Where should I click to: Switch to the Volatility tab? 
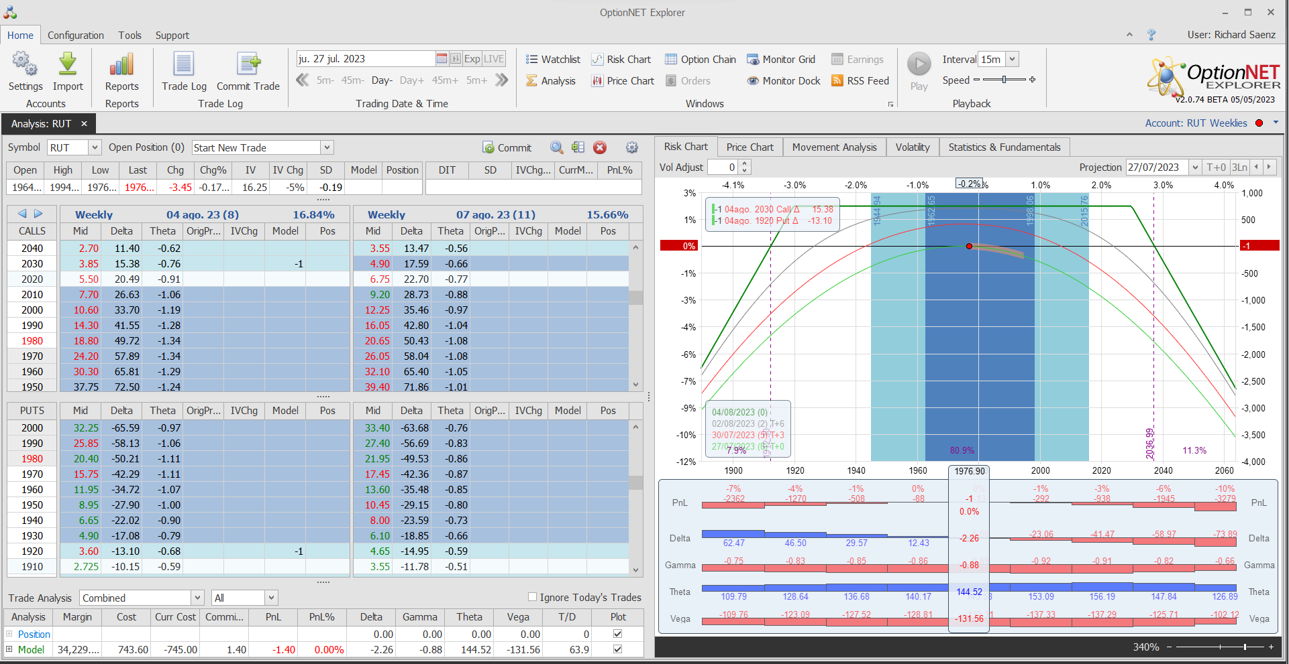coord(912,147)
